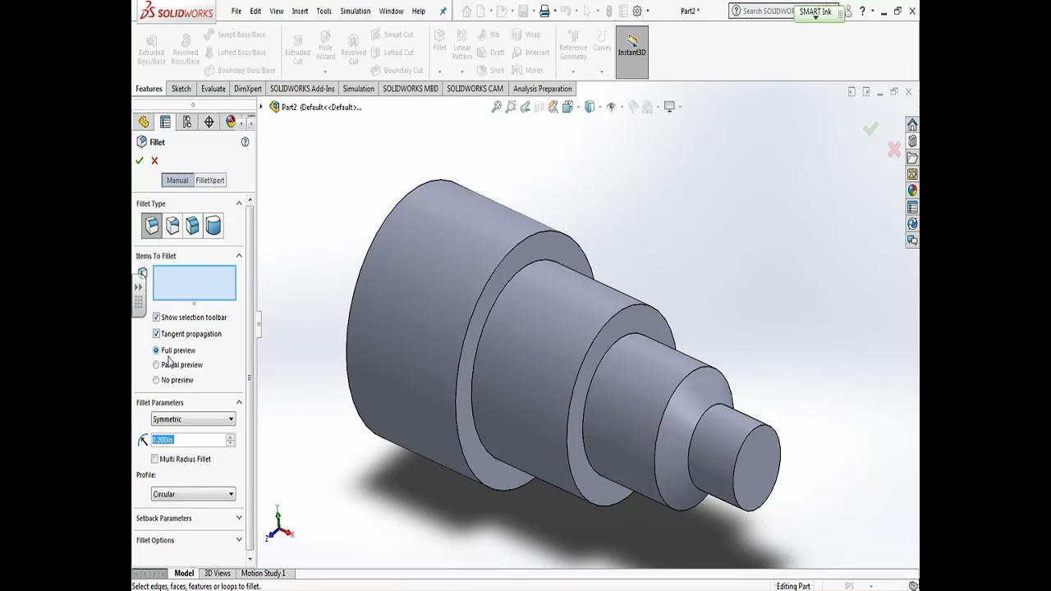Click the radius spinner arrows
Screen dimensions: 1051x591
(x=231, y=440)
